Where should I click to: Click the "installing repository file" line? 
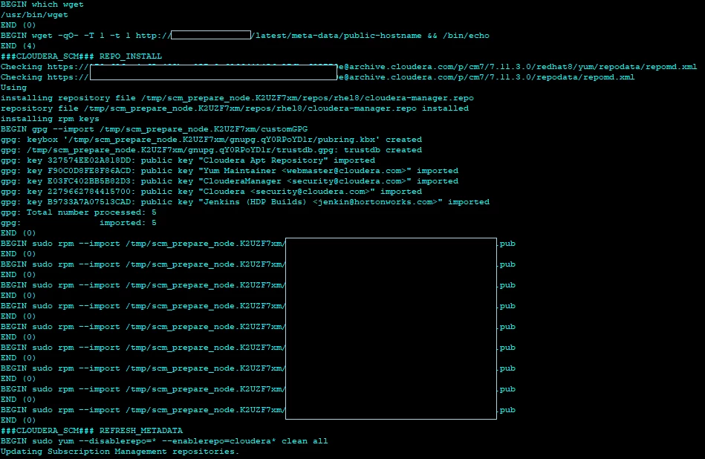click(x=238, y=98)
